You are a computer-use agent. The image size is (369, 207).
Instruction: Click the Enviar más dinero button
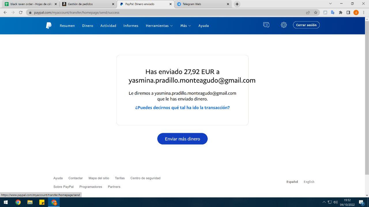[182, 139]
